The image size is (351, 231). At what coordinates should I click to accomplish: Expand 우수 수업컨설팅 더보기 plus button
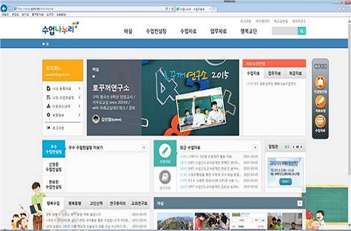click(x=144, y=147)
